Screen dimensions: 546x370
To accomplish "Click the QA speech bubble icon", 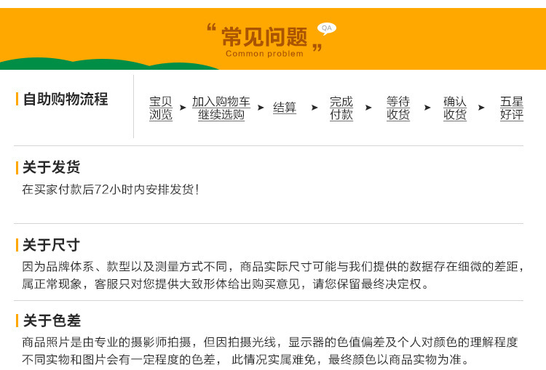I will click(x=326, y=28).
